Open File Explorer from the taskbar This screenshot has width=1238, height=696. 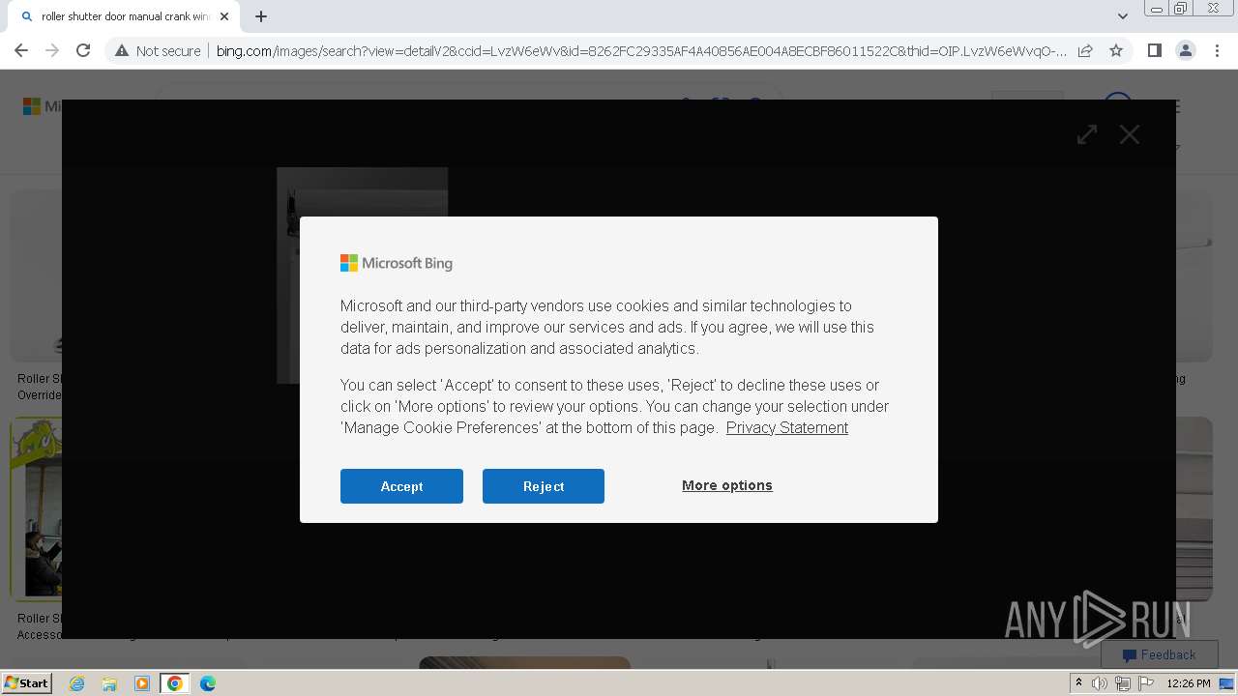(109, 683)
